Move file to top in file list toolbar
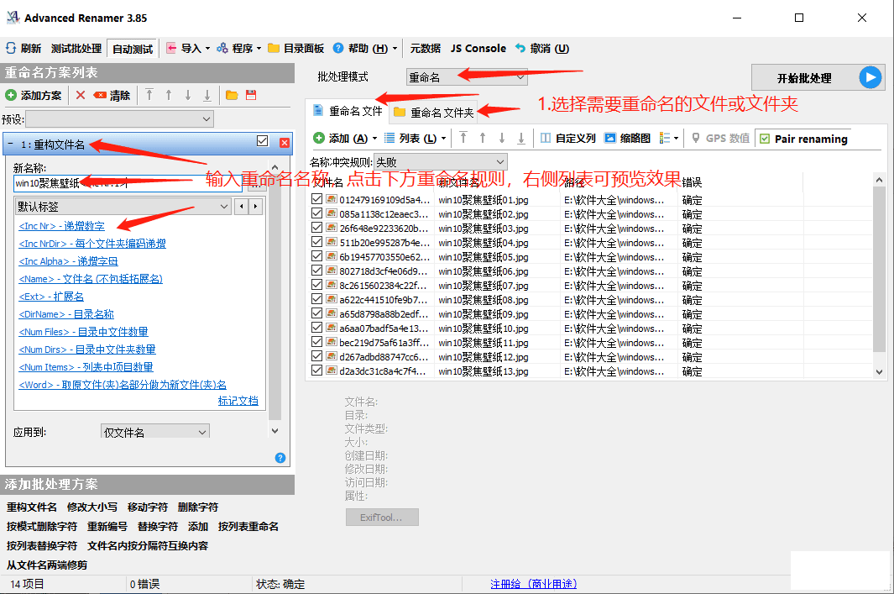This screenshot has width=894, height=594. (x=463, y=138)
